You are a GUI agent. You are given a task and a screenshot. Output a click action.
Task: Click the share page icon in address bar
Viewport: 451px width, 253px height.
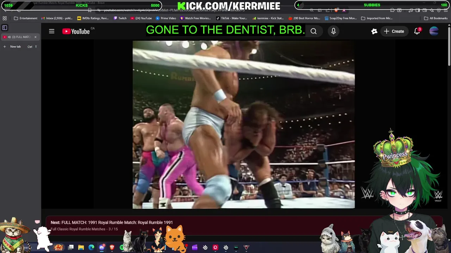click(x=328, y=10)
